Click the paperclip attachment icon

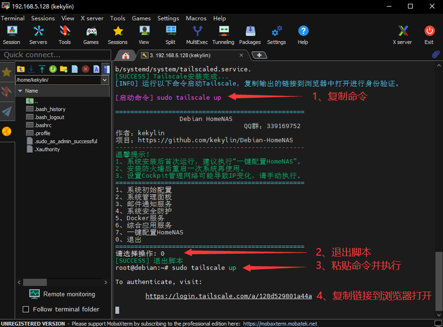(436, 54)
